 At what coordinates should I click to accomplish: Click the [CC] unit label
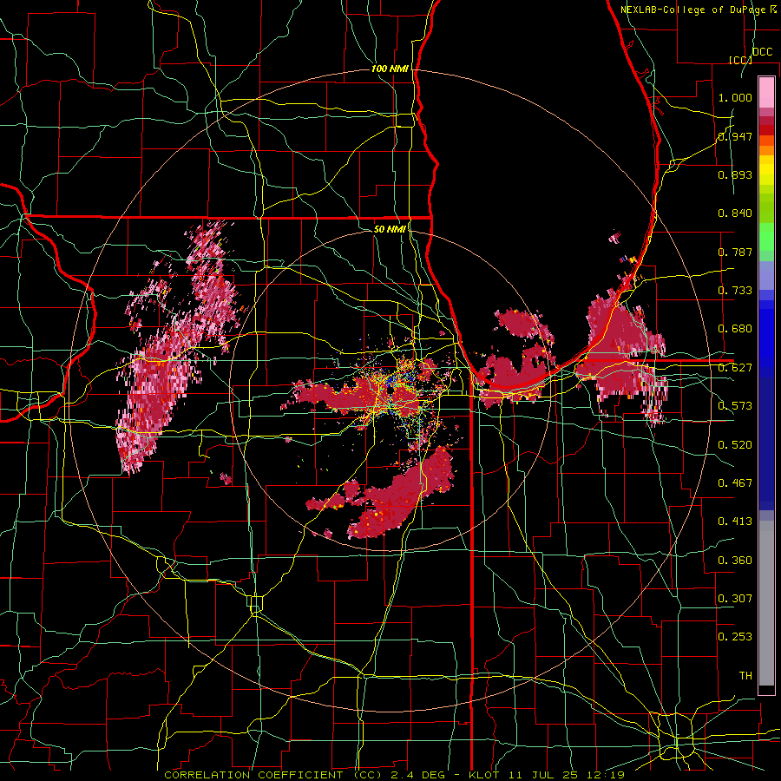pos(740,60)
